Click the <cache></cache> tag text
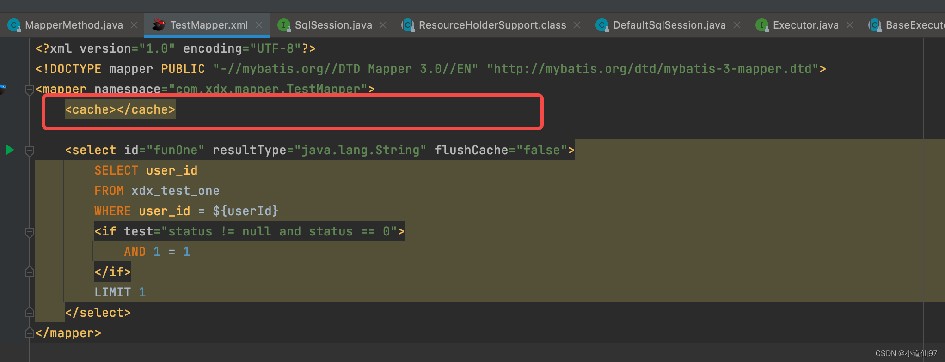Image resolution: width=945 pixels, height=362 pixels. pyautogui.click(x=120, y=109)
